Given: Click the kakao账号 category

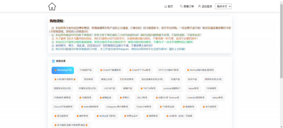Looking at the screenshot, I should click(218, 98).
